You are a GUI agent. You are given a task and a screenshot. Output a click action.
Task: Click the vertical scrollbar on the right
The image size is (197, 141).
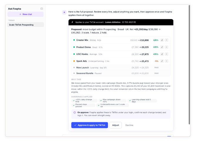click(x=189, y=65)
